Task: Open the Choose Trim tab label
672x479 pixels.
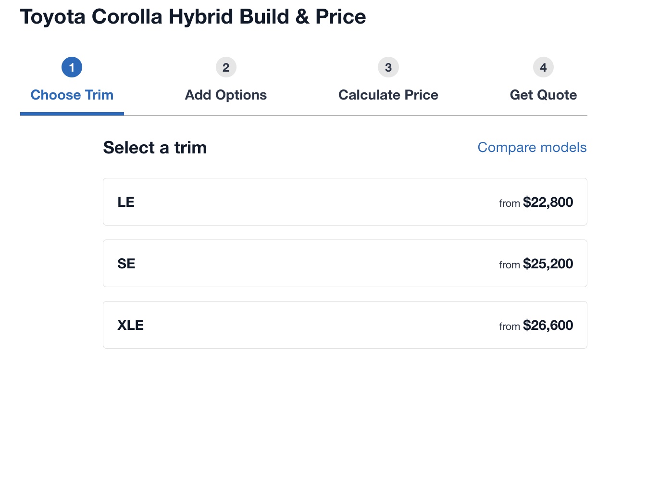Action: coord(72,95)
